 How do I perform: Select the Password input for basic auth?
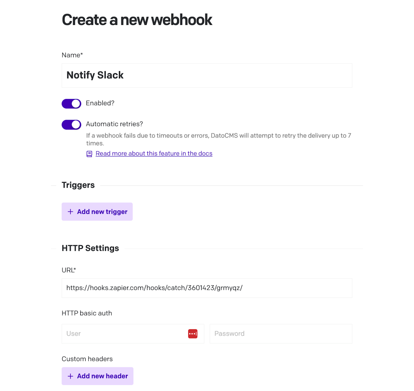pyautogui.click(x=281, y=334)
